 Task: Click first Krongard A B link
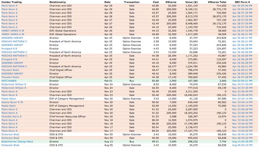(9, 49)
